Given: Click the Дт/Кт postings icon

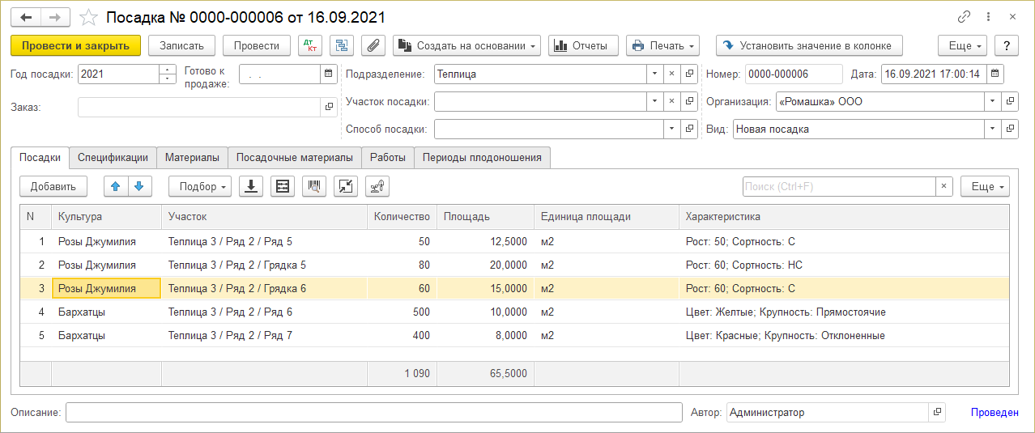Looking at the screenshot, I should (x=309, y=46).
